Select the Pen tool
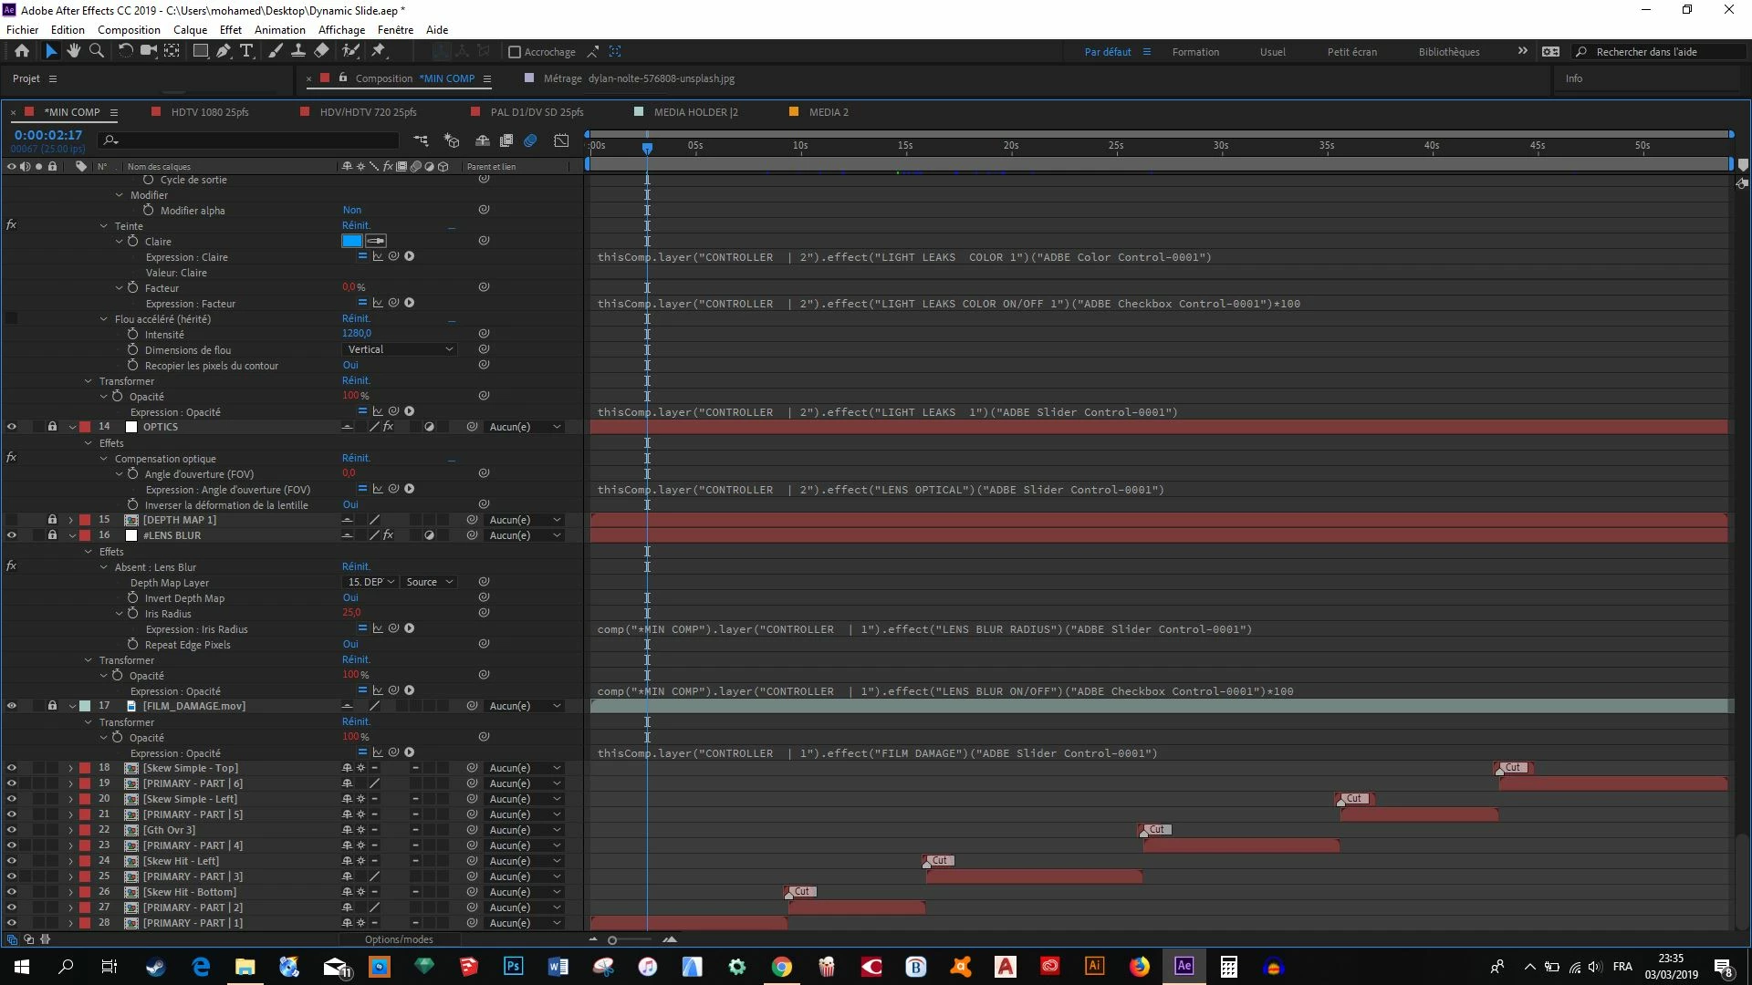This screenshot has width=1752, height=985. (224, 51)
